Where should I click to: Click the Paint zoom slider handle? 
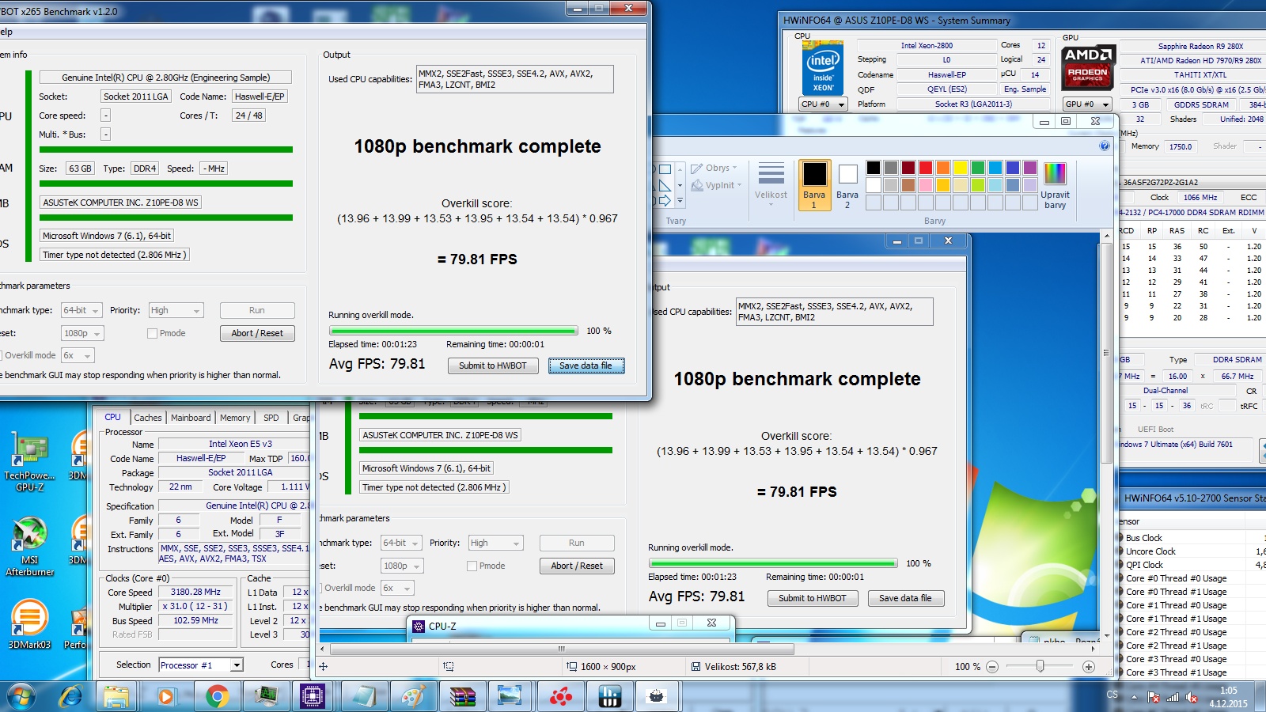coord(1040,667)
